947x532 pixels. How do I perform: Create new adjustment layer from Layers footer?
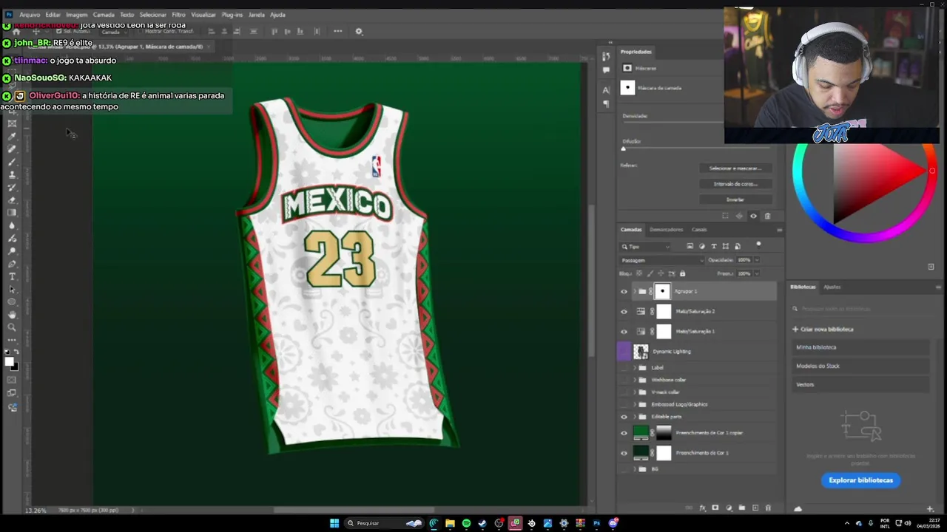coord(729,508)
